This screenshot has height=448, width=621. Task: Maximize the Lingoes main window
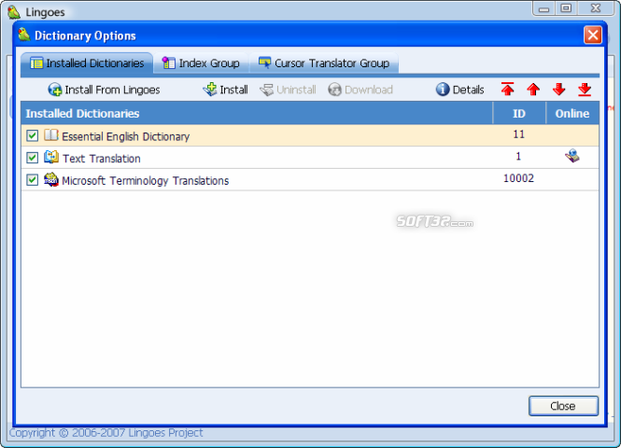click(566, 8)
